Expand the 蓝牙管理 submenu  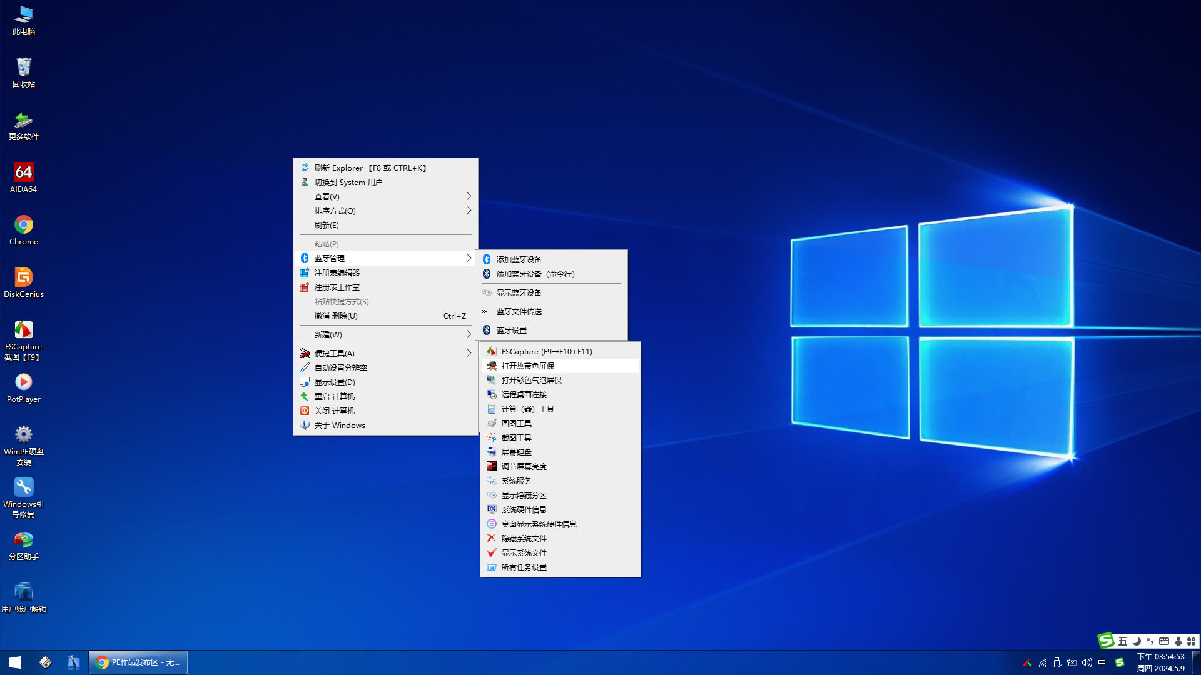385,258
